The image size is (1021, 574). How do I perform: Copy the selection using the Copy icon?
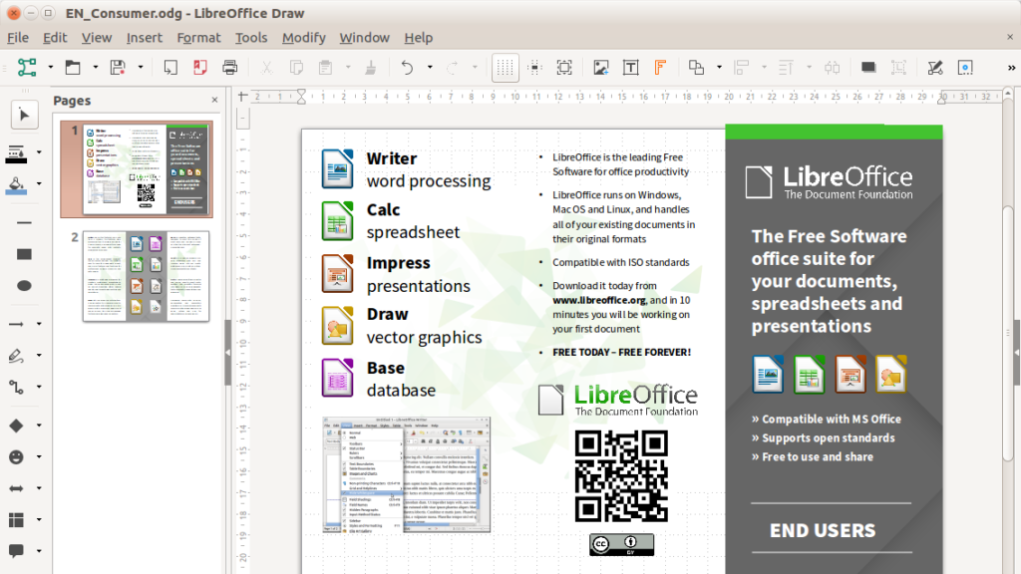(296, 67)
